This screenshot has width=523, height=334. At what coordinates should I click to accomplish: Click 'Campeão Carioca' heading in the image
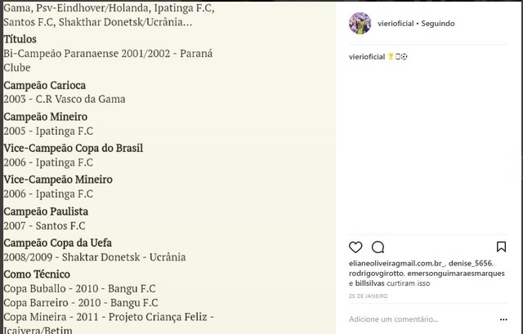tap(44, 85)
